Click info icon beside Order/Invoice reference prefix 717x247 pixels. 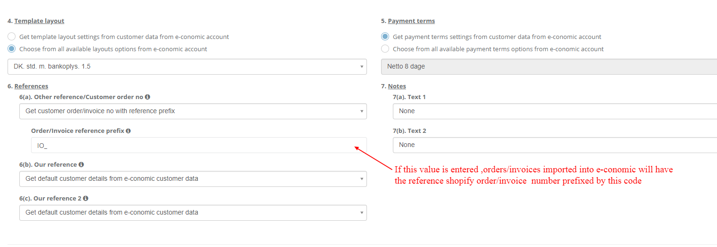(128, 131)
